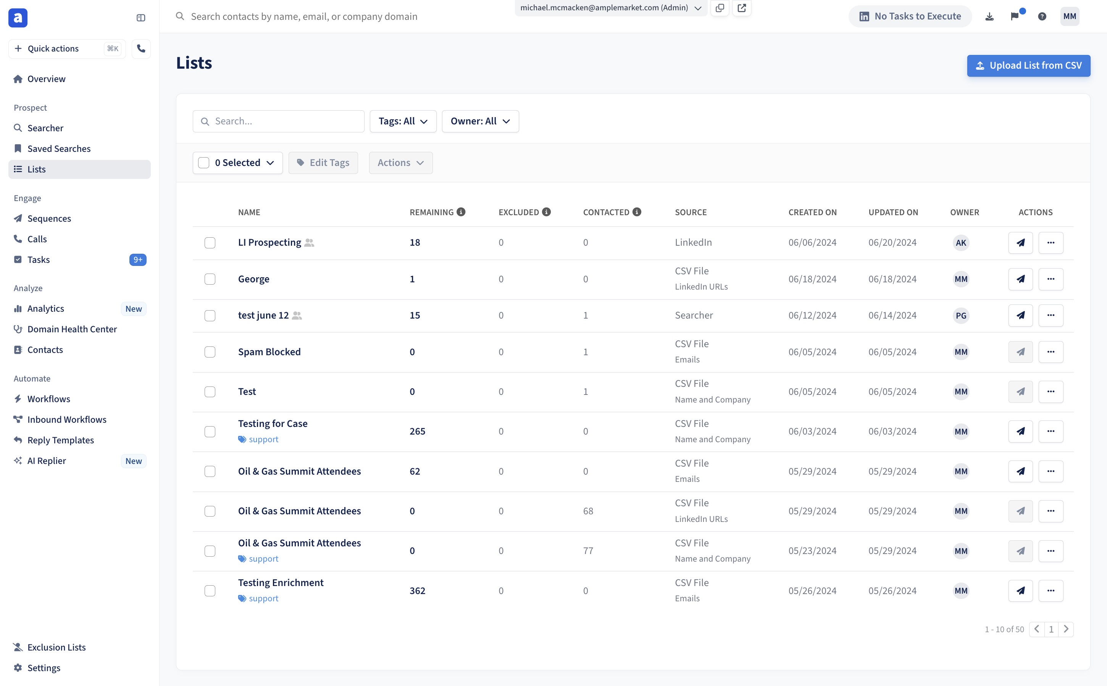
Task: Tick the checkbox next to test june 12
Action: (210, 315)
